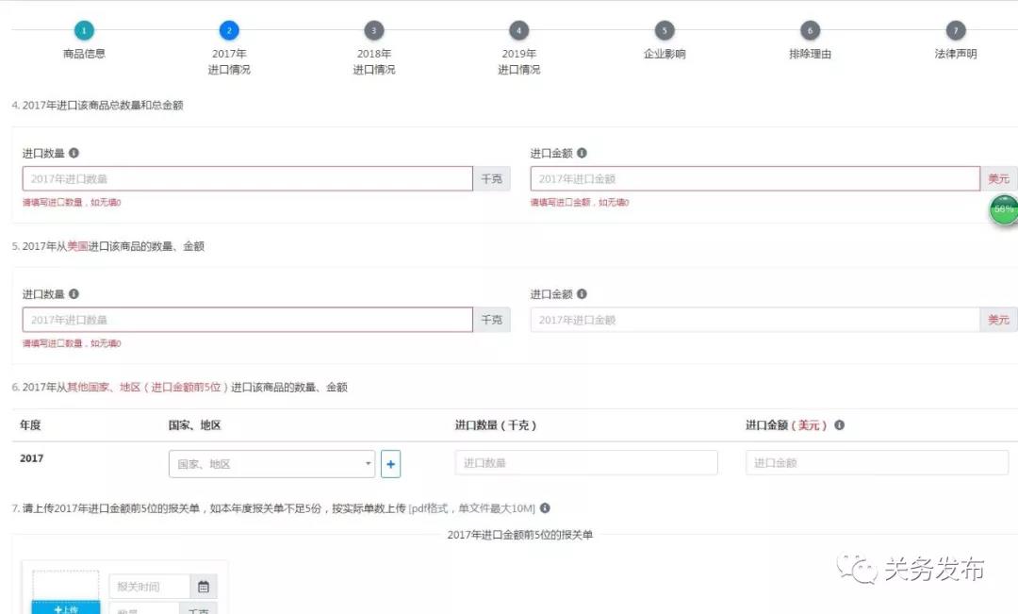Click the blue 上传 upload button
This screenshot has width=1018, height=614.
[65, 607]
